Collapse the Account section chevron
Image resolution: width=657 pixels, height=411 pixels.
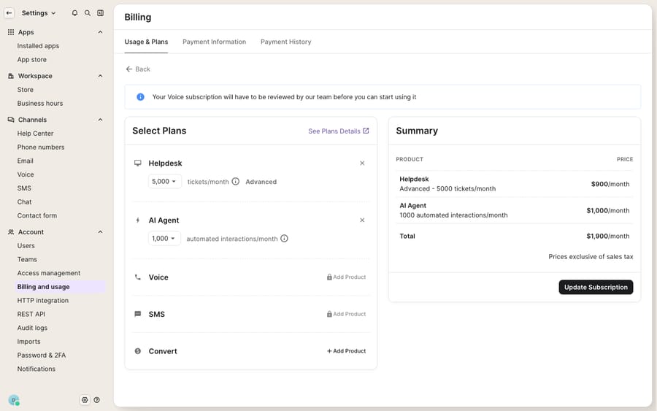100,231
